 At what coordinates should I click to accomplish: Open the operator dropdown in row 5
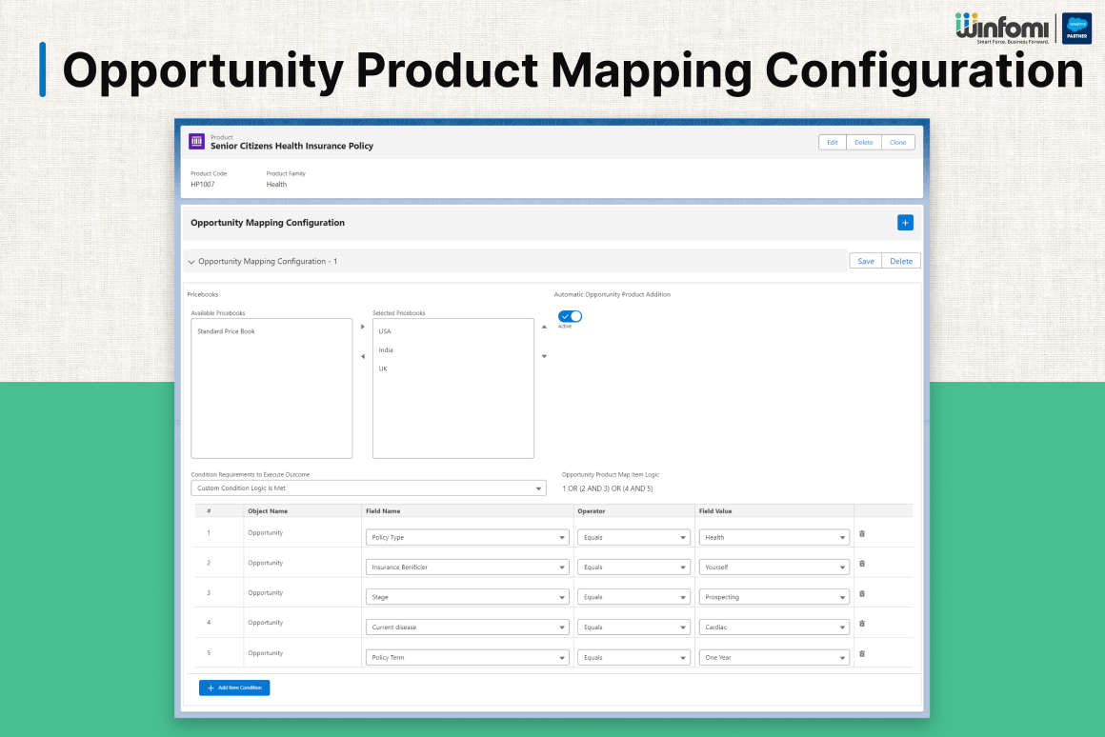(633, 657)
